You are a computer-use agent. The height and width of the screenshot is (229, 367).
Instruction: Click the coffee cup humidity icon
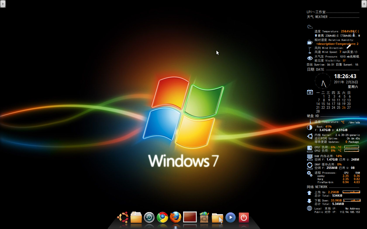pyautogui.click(x=310, y=42)
